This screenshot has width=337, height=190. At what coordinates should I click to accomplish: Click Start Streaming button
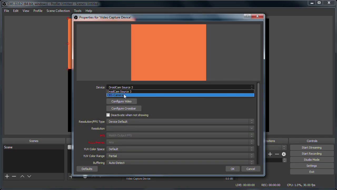point(312,148)
